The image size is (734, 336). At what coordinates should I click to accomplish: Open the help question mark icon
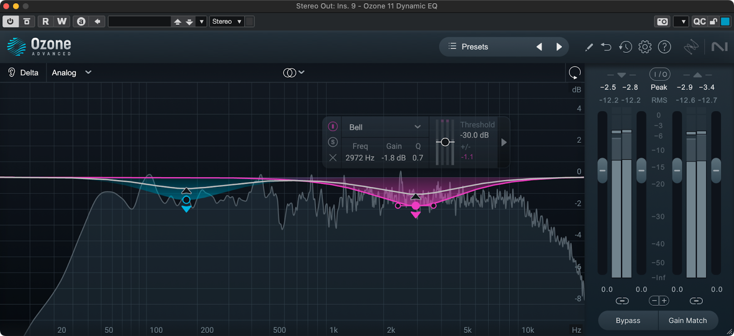664,47
